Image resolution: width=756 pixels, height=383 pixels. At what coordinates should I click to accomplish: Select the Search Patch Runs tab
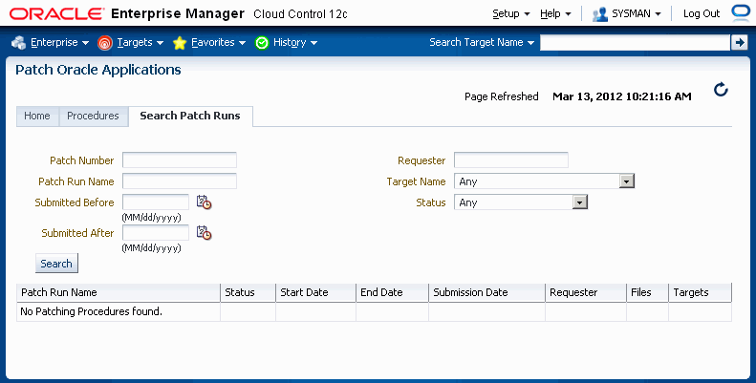[x=190, y=117]
